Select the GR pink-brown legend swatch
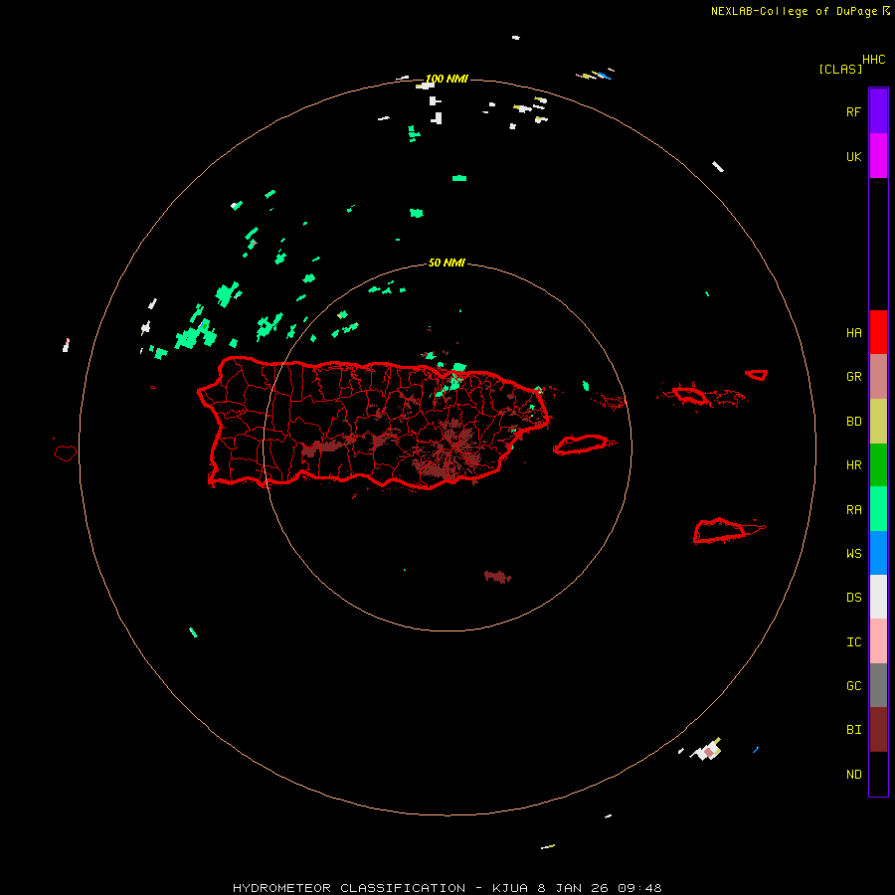Image resolution: width=895 pixels, height=895 pixels. pos(878,377)
